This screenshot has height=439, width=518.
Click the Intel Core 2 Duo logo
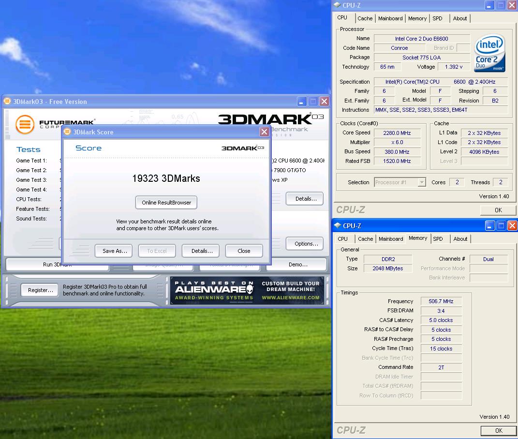click(x=489, y=53)
